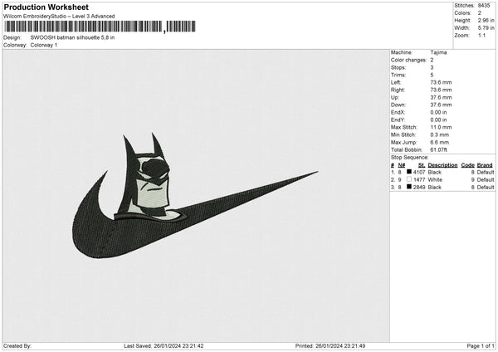
Task: Click the barcode below the title
Action: click(100, 27)
